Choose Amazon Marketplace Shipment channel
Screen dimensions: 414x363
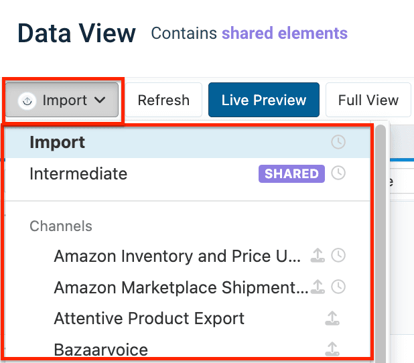tap(180, 287)
